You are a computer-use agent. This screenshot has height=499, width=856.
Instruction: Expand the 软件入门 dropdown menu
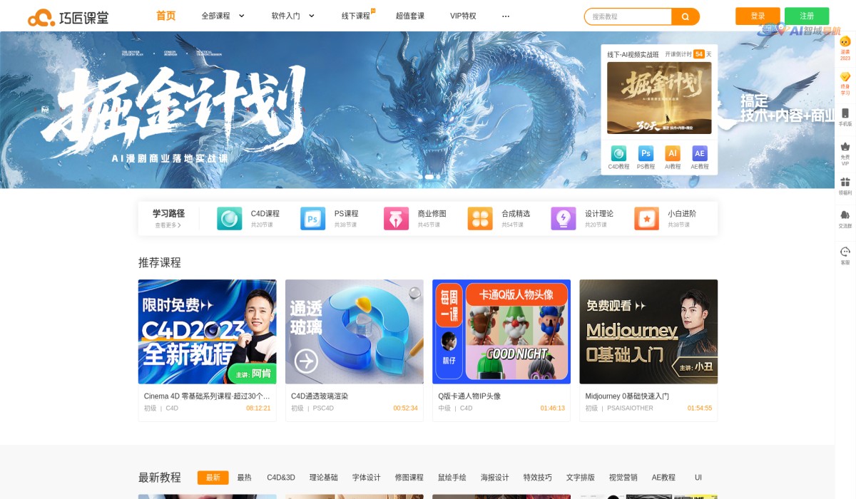(x=292, y=15)
